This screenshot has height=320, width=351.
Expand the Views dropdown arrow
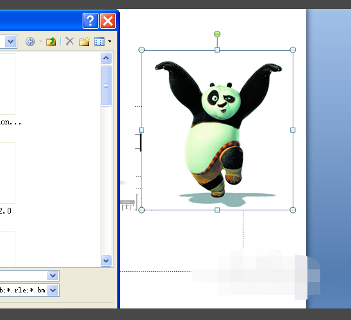(110, 42)
